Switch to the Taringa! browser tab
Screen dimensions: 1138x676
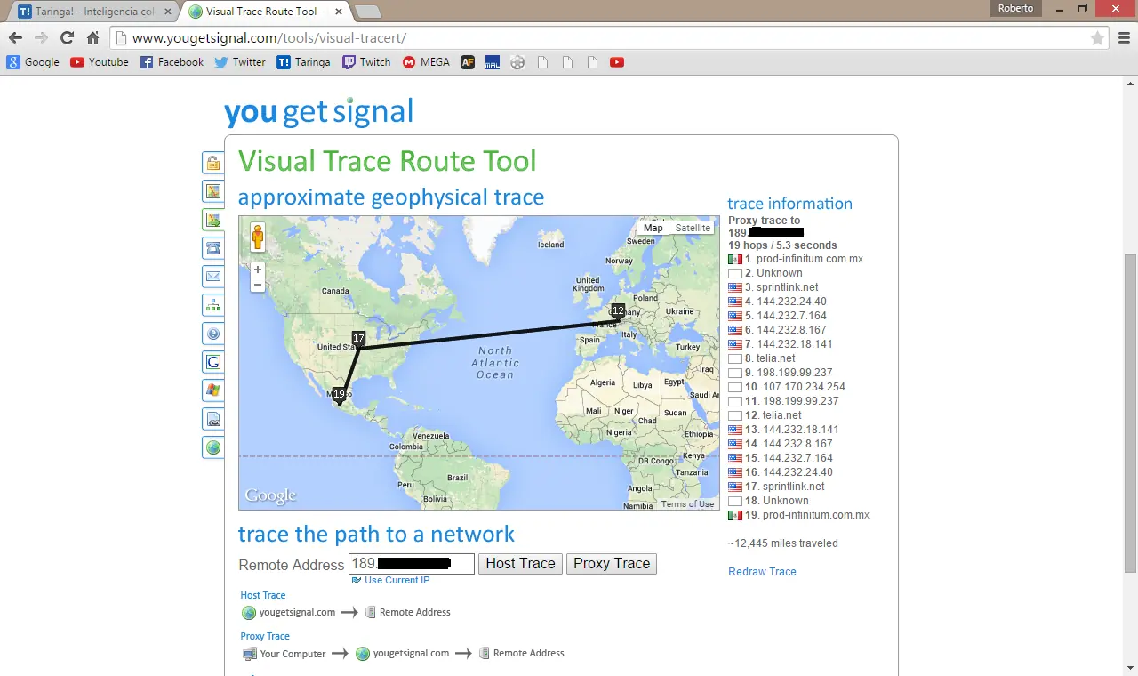[93, 12]
